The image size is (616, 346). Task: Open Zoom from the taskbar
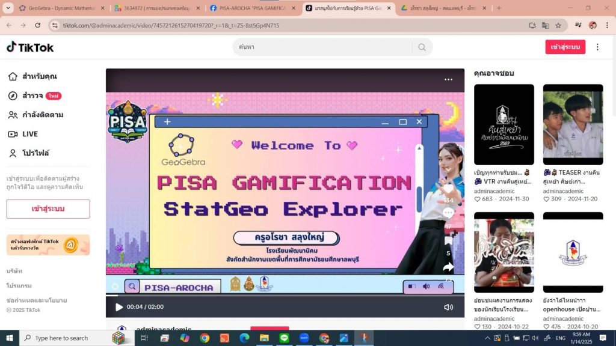click(x=304, y=338)
